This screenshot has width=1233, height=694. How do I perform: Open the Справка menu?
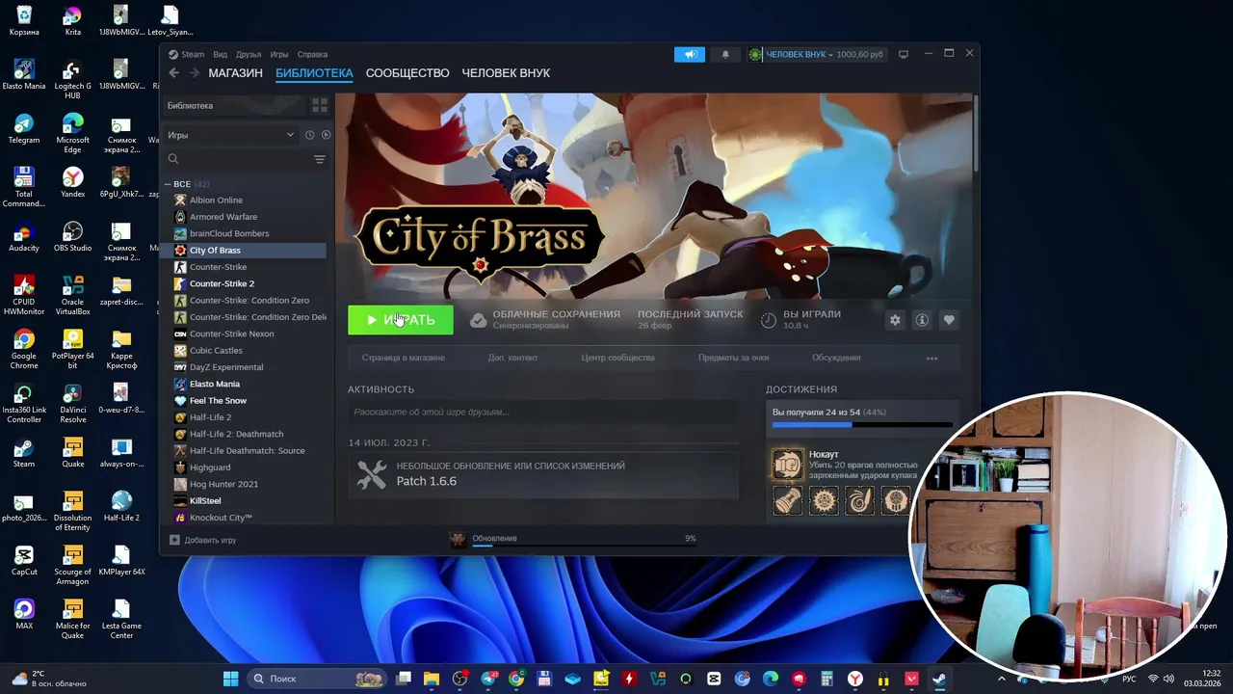(x=312, y=55)
